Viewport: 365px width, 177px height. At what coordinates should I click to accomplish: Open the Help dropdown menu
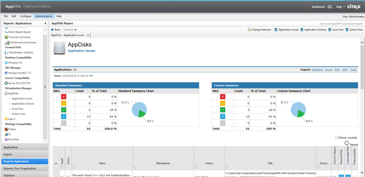pos(340,7)
